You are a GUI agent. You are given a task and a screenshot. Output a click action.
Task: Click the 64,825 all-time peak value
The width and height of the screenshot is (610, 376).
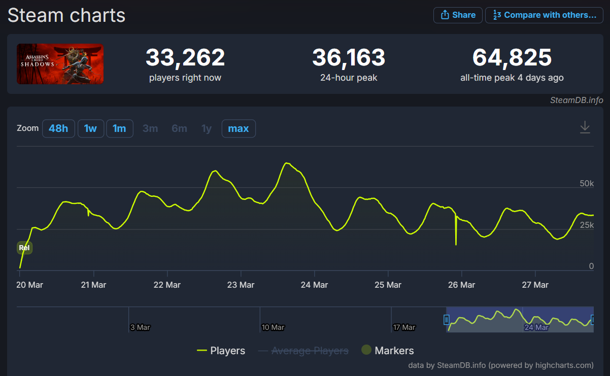point(512,57)
